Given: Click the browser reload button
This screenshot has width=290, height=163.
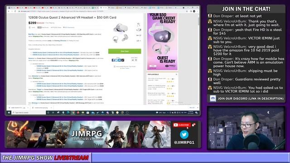Looking at the screenshot, I should click(x=15, y=11).
